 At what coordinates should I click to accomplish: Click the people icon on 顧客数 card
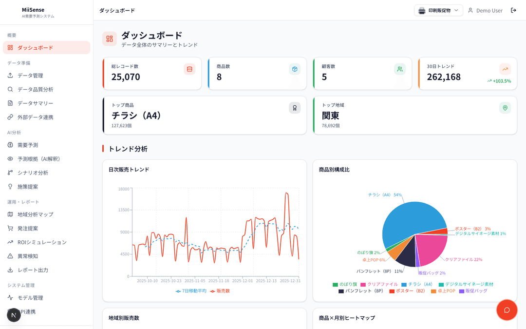coord(400,69)
